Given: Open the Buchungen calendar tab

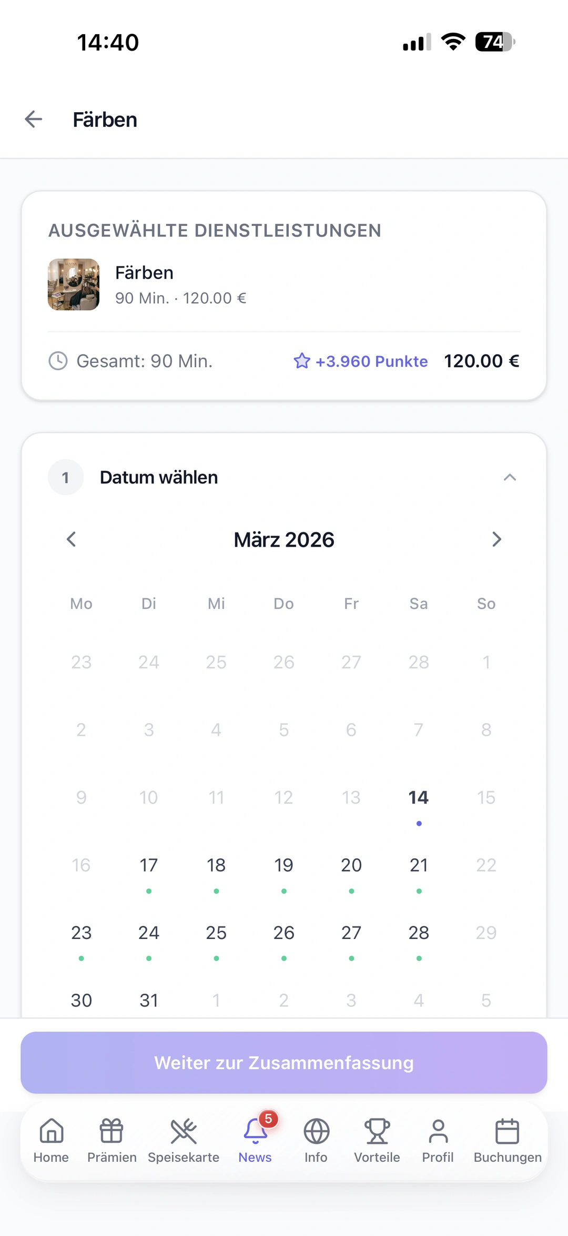Looking at the screenshot, I should coord(508,1141).
